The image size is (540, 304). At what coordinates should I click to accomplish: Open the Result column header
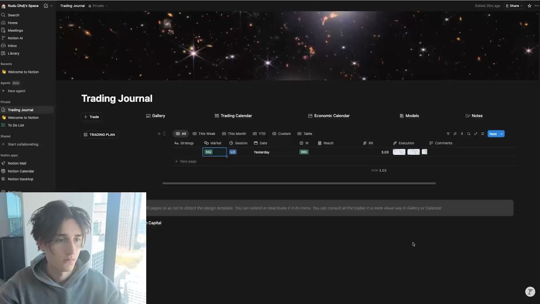click(x=326, y=143)
